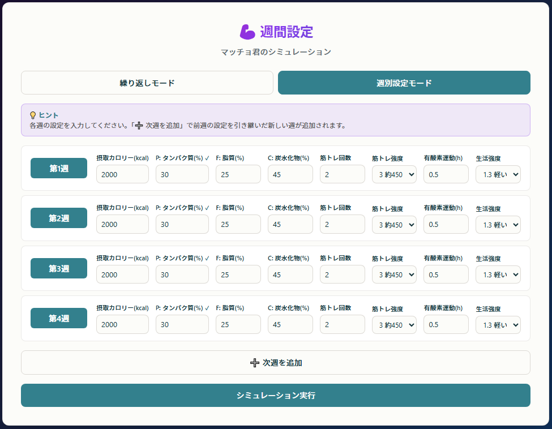Image resolution: width=552 pixels, height=429 pixels.
Task: Click the 第2週 week label
Action: (59, 218)
